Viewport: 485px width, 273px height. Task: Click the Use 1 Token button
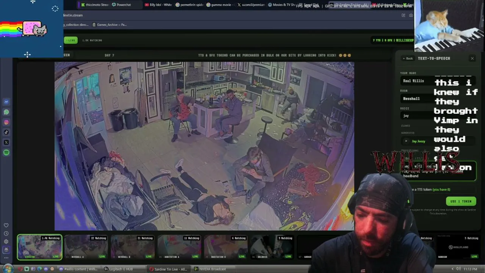[x=461, y=201]
